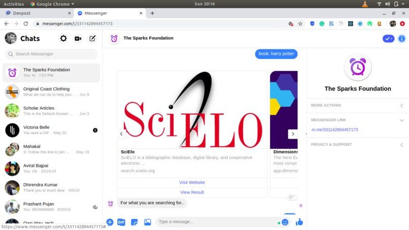Open Mahakal group chat
This screenshot has height=230, width=409.
(x=51, y=149)
